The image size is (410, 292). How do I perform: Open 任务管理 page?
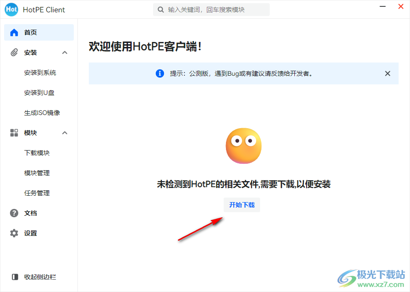click(36, 193)
